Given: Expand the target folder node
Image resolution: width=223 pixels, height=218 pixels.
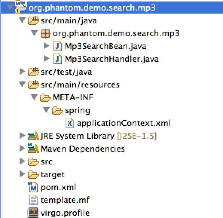Looking at the screenshot, I should 22,174.
